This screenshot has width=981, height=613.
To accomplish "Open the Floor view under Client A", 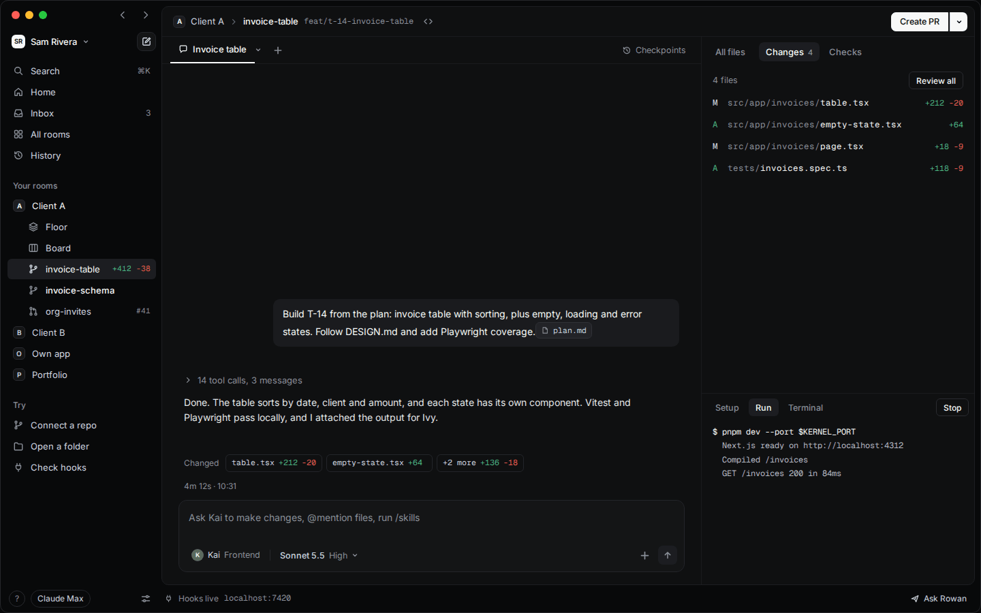I will 82,227.
